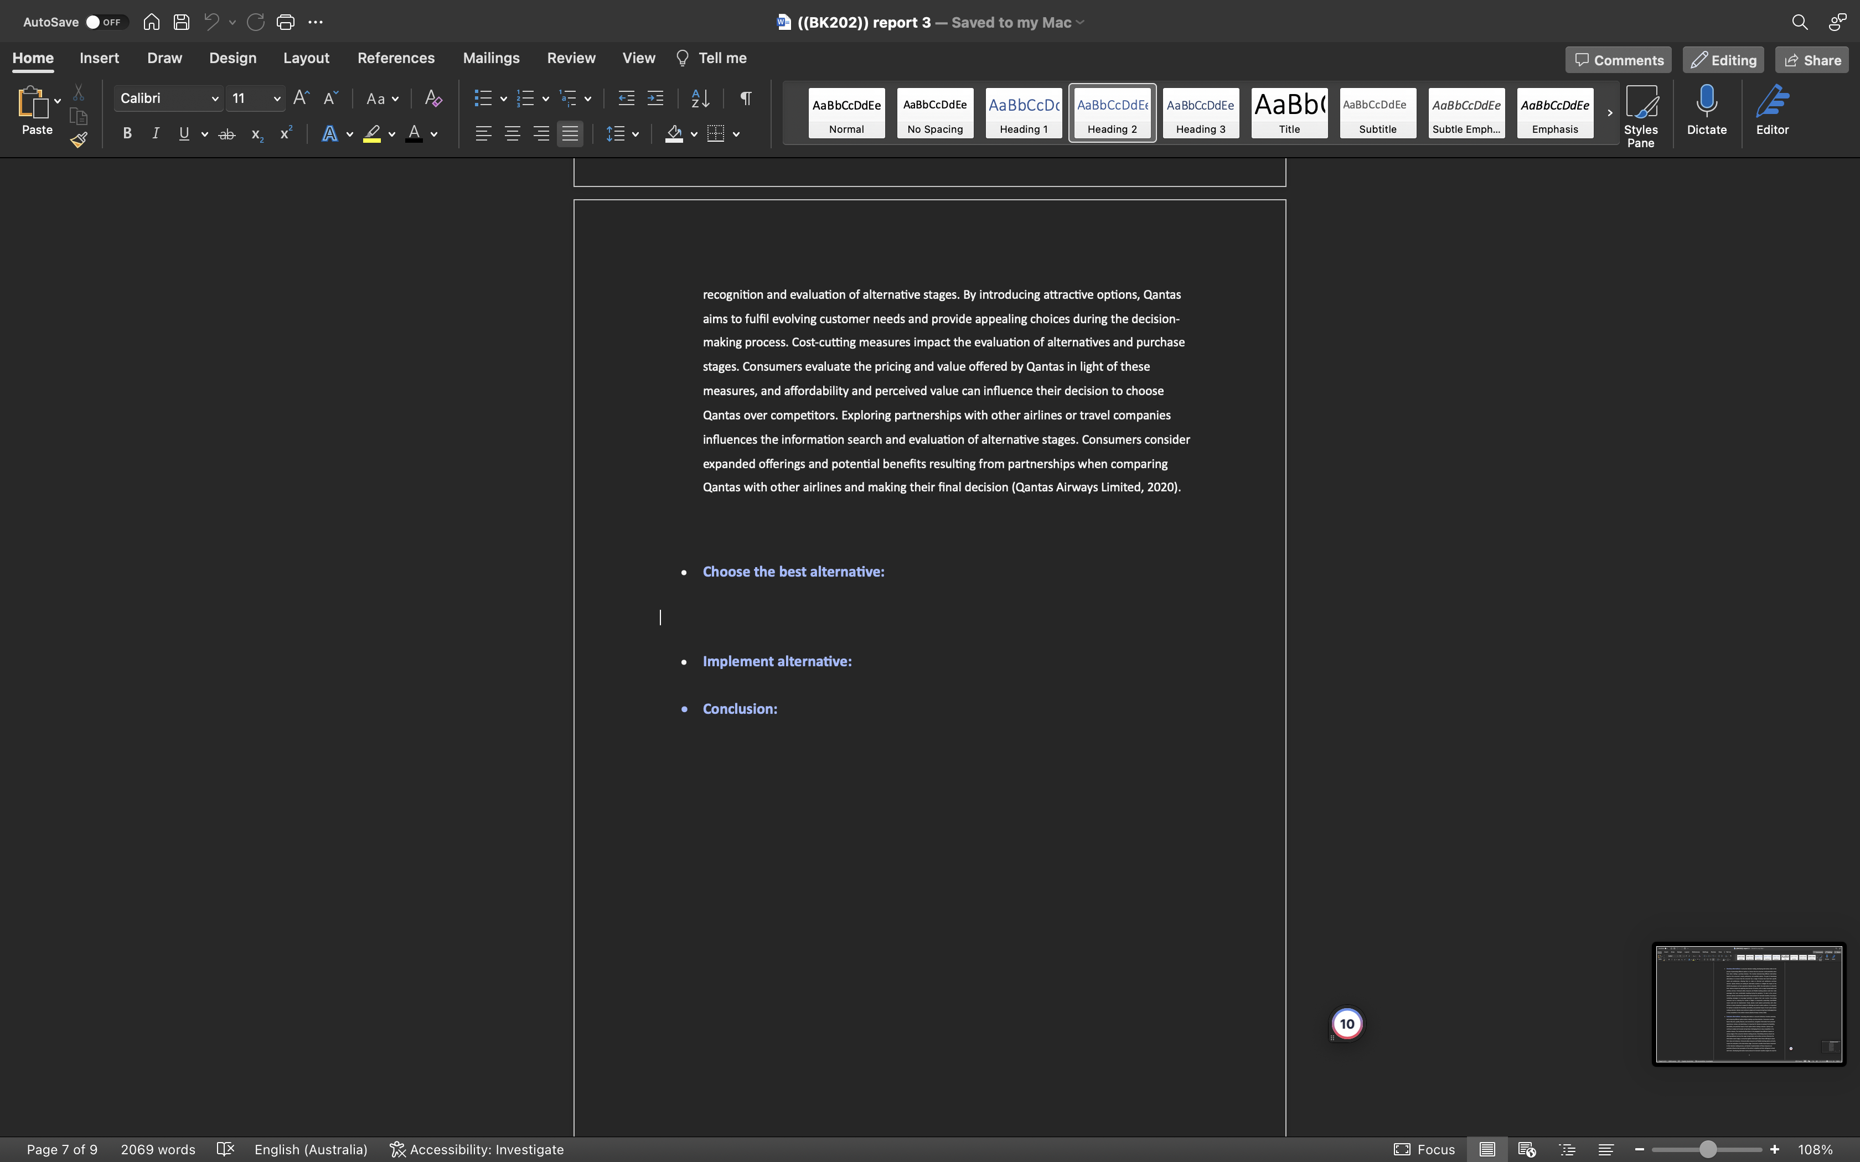Click the Tell me search field
Image resolution: width=1860 pixels, height=1162 pixels.
pos(711,59)
